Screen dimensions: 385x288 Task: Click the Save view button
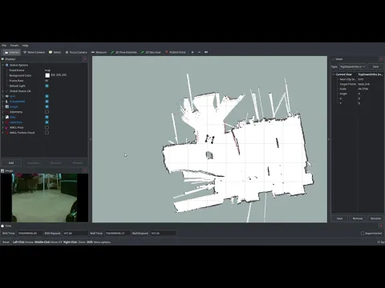click(x=339, y=218)
